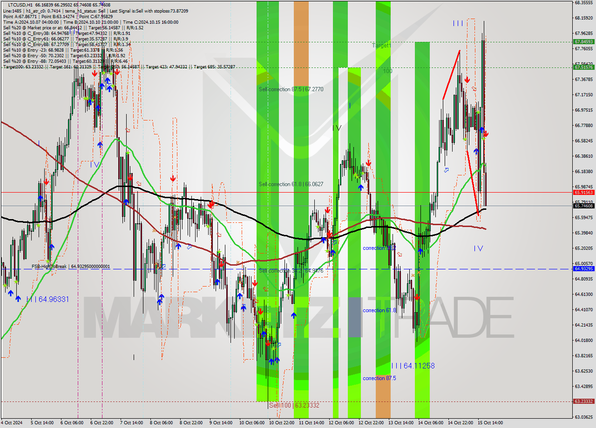Click the '10 Oct 22:00' time label
The width and height of the screenshot is (596, 428).
click(281, 423)
